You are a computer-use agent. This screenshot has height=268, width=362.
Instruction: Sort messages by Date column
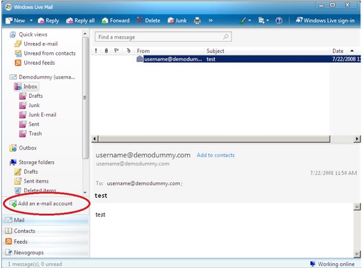click(x=345, y=51)
